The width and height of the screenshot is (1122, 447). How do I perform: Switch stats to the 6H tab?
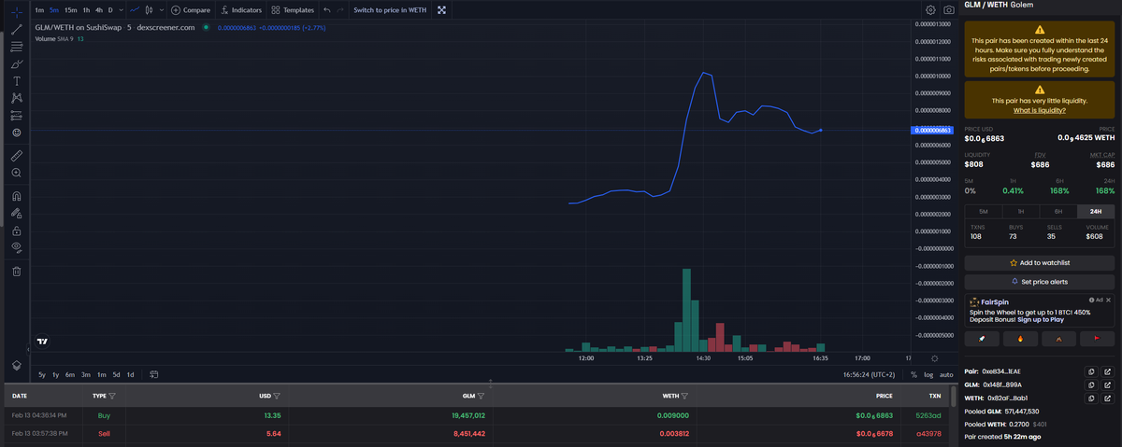coord(1058,212)
